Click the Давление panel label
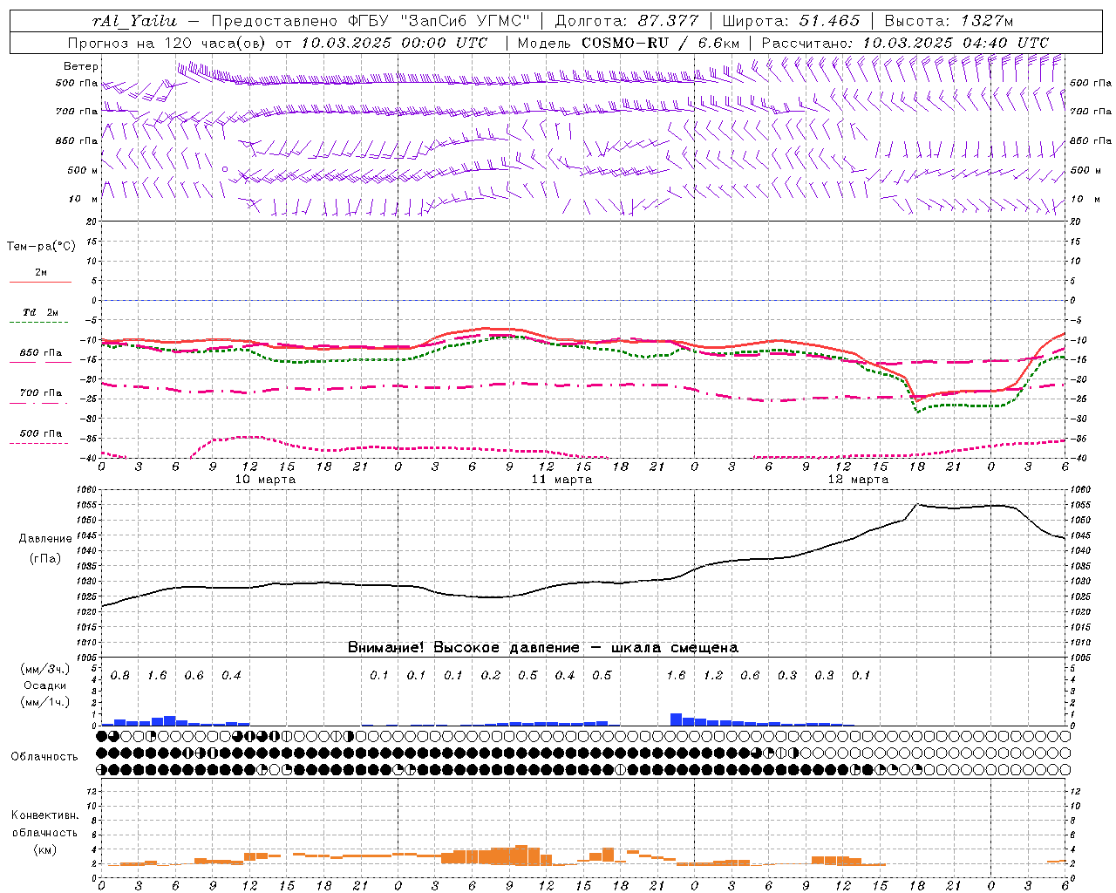1116x893 pixels. pos(45,539)
